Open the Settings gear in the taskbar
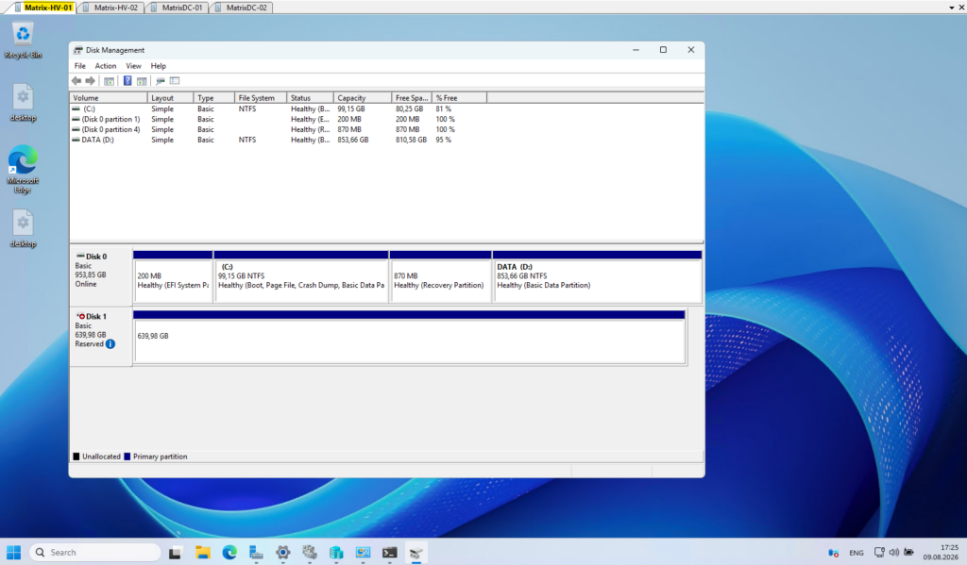The width and height of the screenshot is (967, 565). pos(283,553)
